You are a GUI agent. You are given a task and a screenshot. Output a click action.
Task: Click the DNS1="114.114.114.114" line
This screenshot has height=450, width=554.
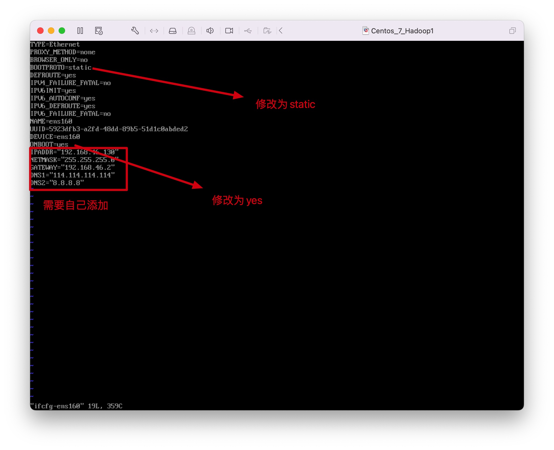tap(72, 175)
